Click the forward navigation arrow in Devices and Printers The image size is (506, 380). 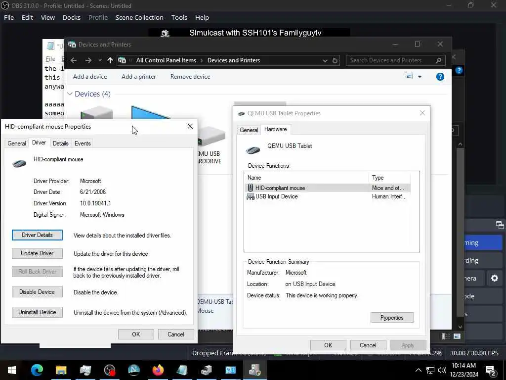pos(88,60)
